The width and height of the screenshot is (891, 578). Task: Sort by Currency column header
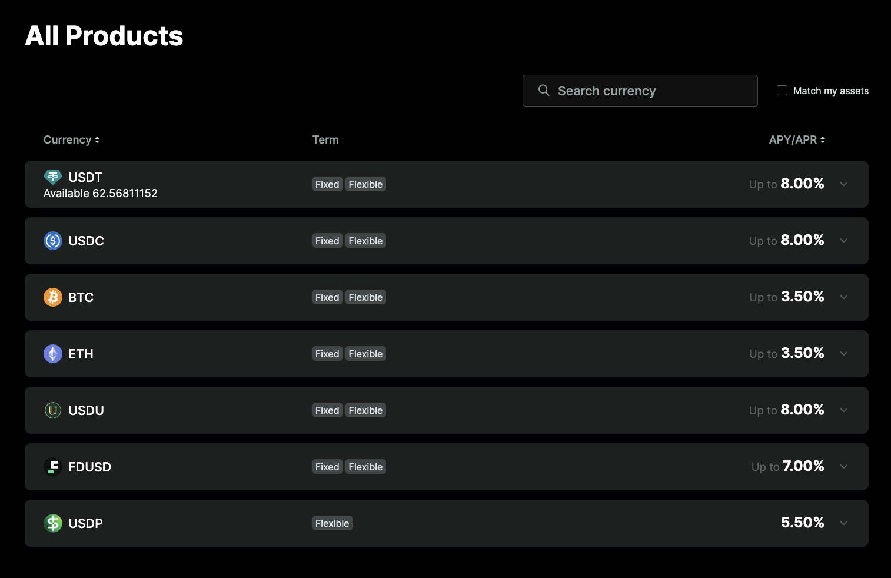coord(71,139)
